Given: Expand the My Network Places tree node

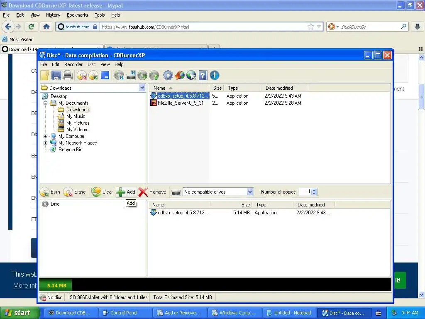Looking at the screenshot, I should pos(46,143).
